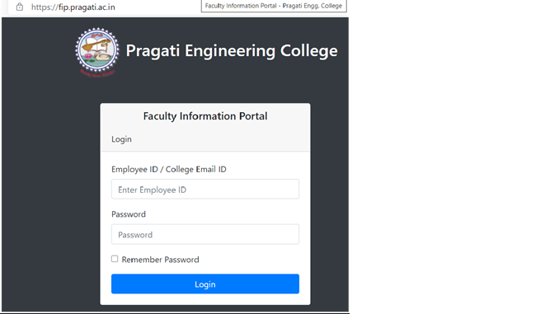Click the Pragati Engineering College logo emblem
Image resolution: width=545 pixels, height=314 pixels.
click(97, 52)
